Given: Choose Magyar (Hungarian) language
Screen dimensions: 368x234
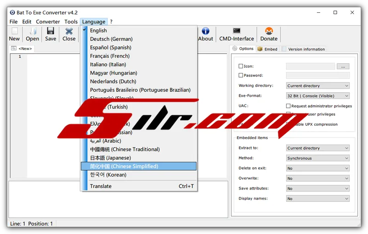Looking at the screenshot, I should pyautogui.click(x=139, y=73).
